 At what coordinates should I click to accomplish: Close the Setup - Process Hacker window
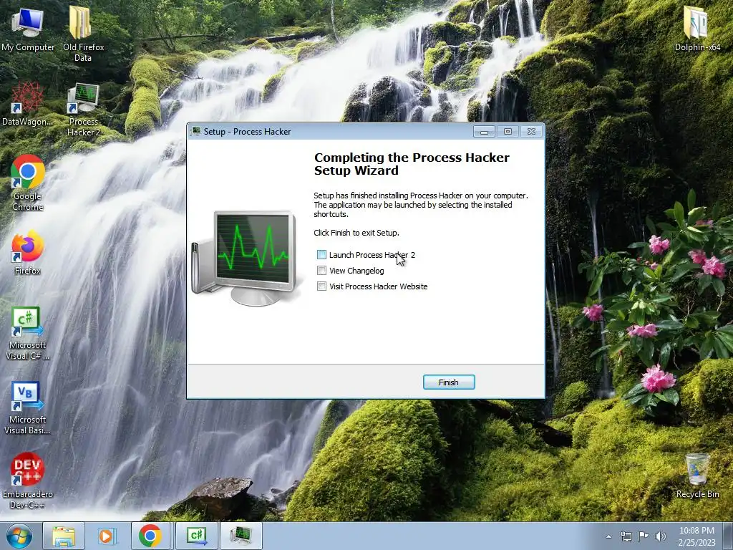(x=532, y=132)
